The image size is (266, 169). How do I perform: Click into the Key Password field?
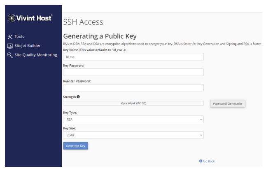click(x=133, y=72)
